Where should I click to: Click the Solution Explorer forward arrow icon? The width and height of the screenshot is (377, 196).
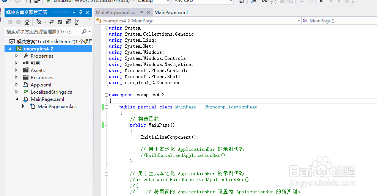tap(19, 22)
